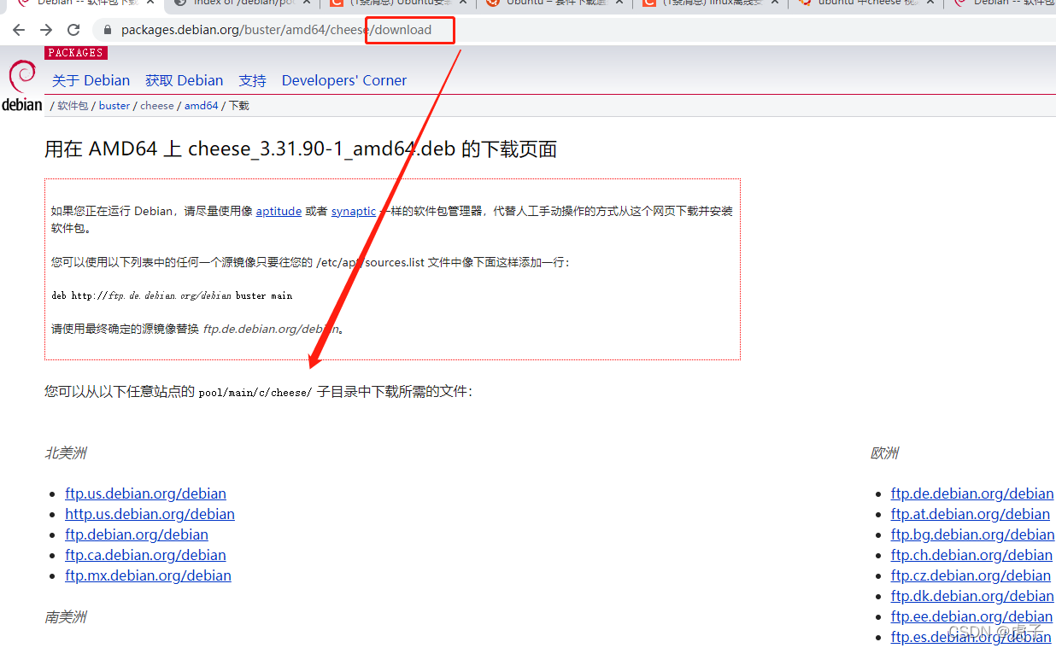Viewport: 1056px width, 648px height.
Task: Open the 关于 Debian menu link
Action: click(x=91, y=80)
